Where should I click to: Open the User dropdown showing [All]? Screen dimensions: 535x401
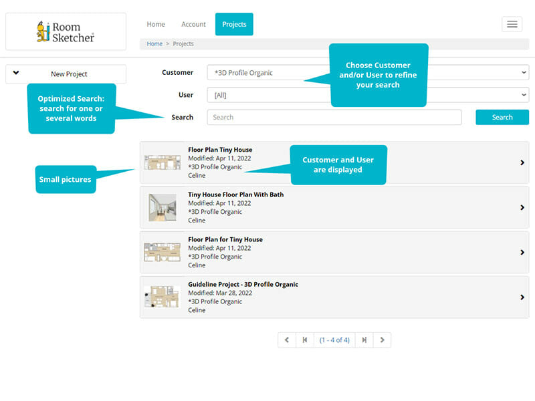click(367, 95)
